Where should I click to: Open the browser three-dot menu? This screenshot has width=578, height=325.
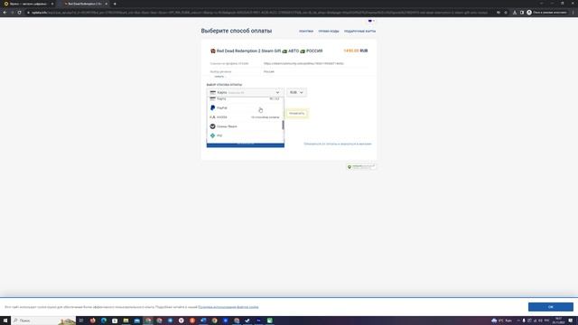[x=573, y=12]
